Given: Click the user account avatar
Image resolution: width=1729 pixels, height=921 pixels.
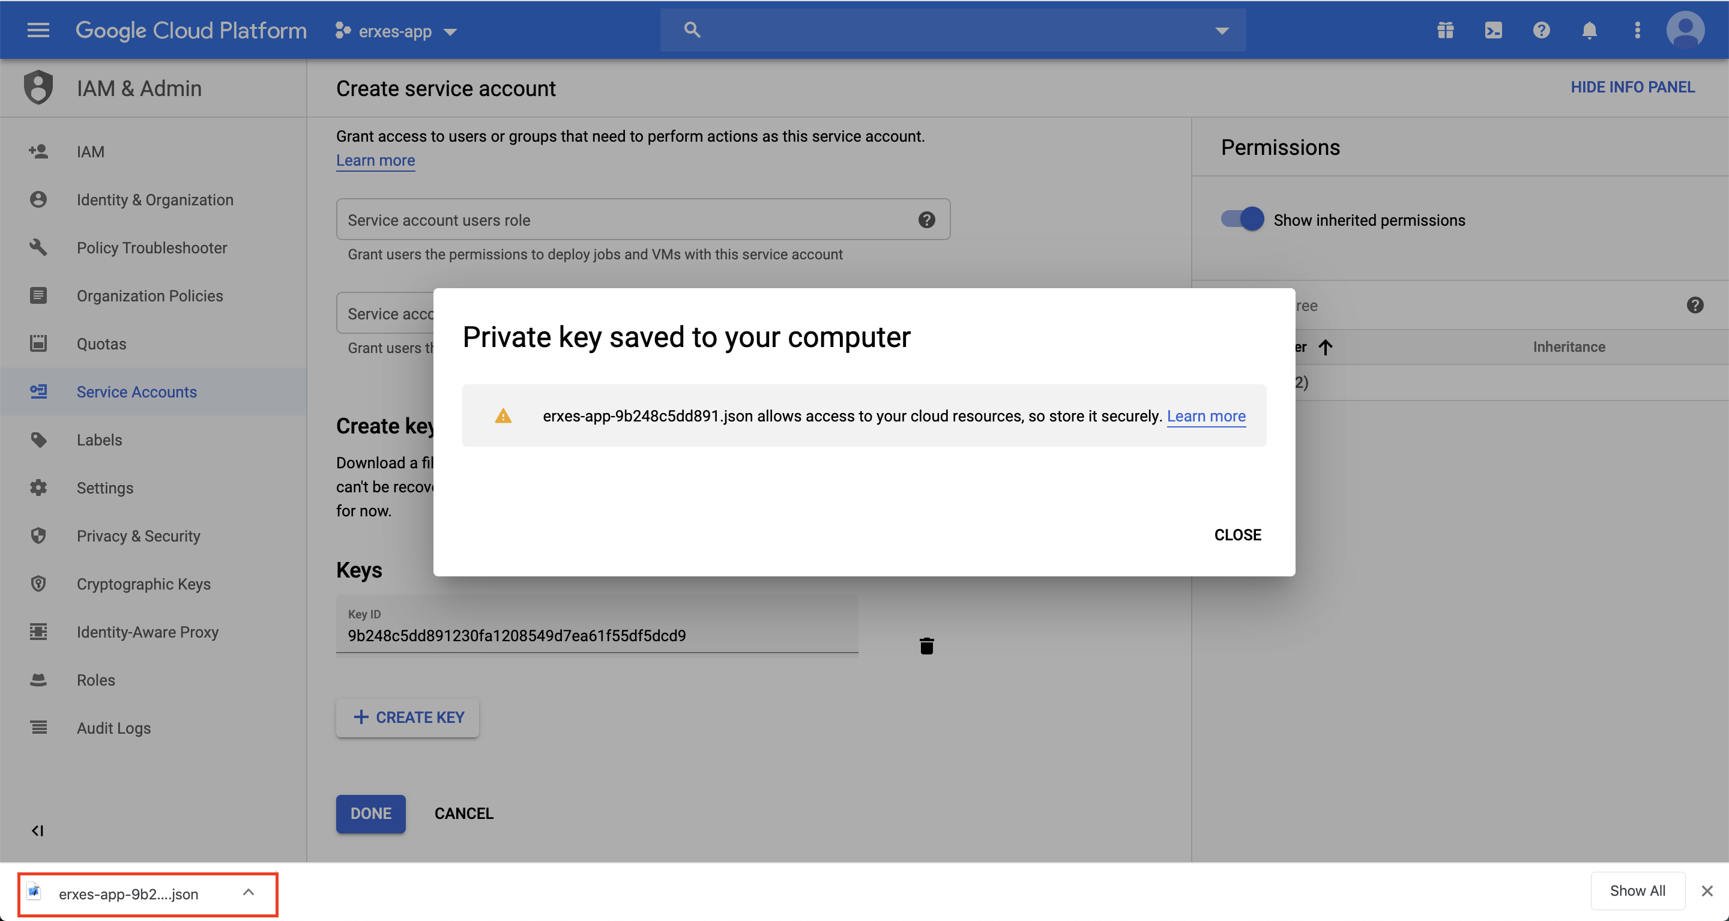Looking at the screenshot, I should 1685,30.
